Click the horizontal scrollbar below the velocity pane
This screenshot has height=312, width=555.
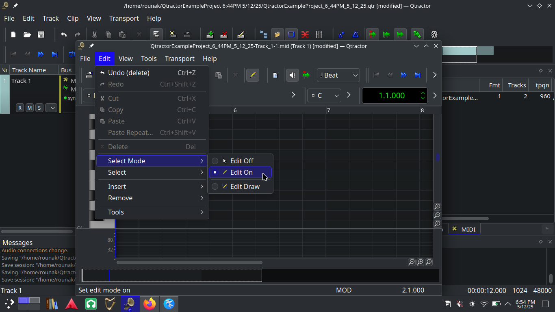189,262
